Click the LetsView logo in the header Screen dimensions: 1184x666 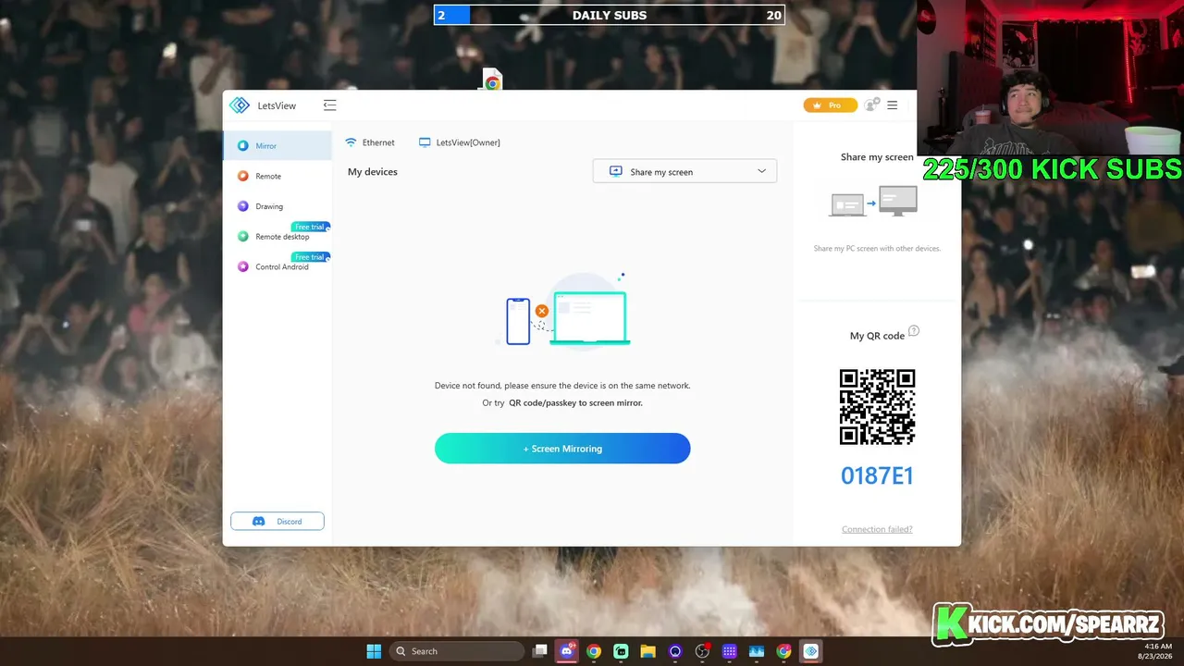[240, 105]
